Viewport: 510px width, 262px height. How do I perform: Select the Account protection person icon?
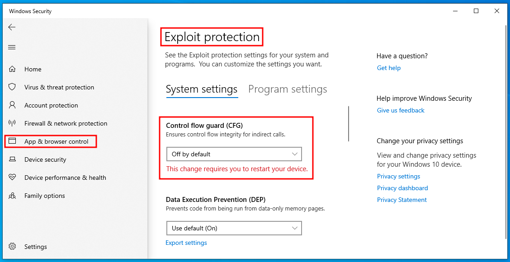[12, 105]
